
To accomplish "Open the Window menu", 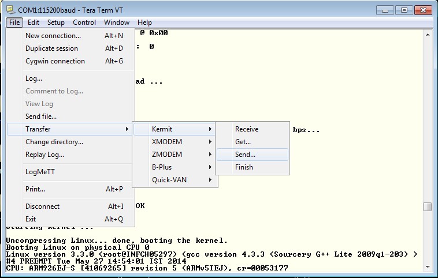I will (117, 22).
